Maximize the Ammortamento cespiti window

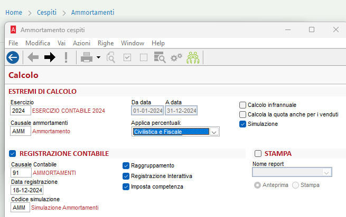(312, 29)
